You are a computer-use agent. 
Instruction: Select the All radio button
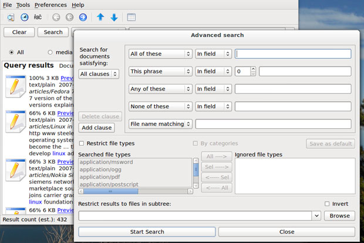tap(11, 52)
